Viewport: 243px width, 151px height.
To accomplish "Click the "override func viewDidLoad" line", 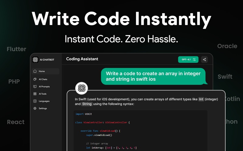I will click(x=101, y=131).
